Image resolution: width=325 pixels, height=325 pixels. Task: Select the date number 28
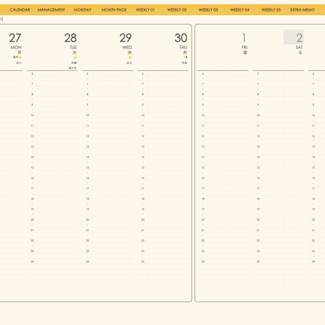(70, 38)
